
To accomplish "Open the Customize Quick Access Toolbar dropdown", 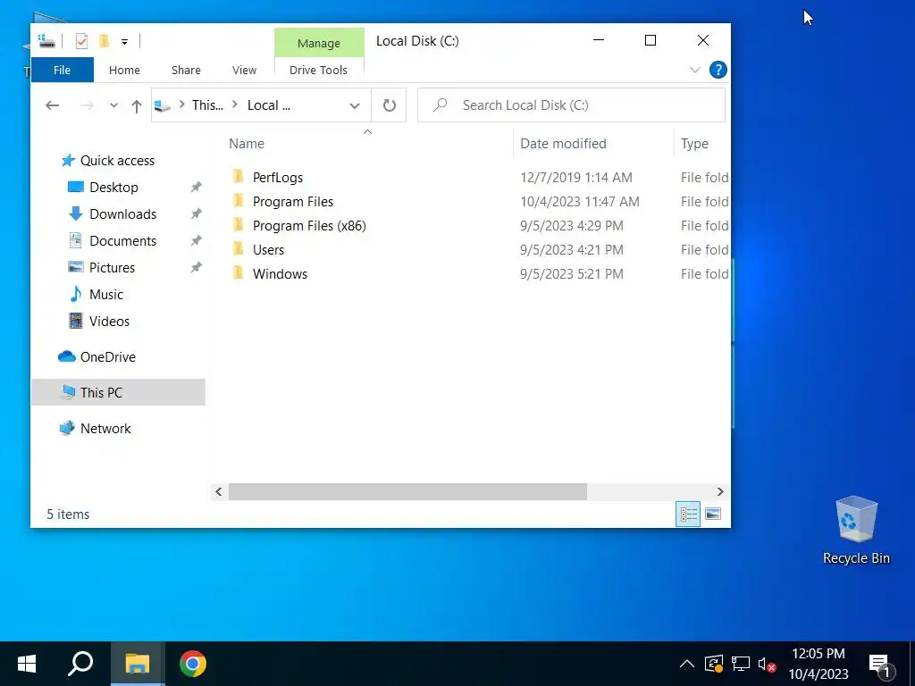I will 124,41.
